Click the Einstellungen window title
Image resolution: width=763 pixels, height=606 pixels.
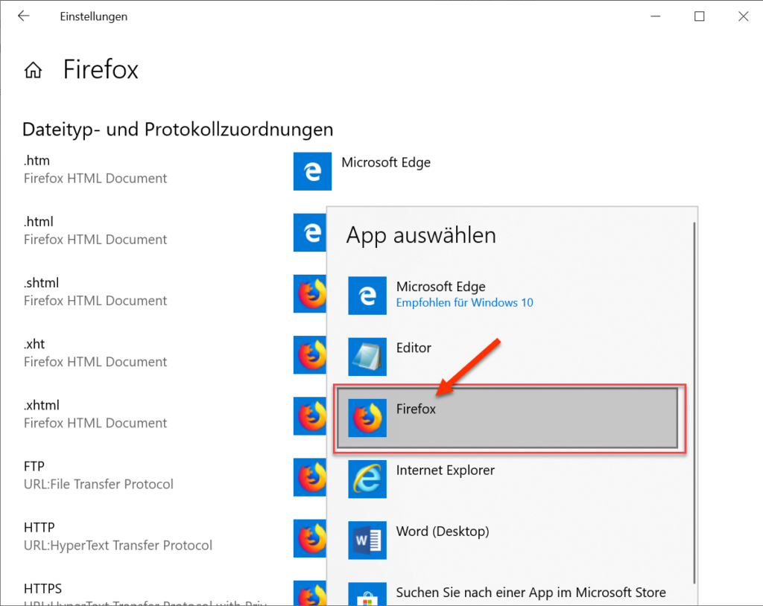click(93, 16)
